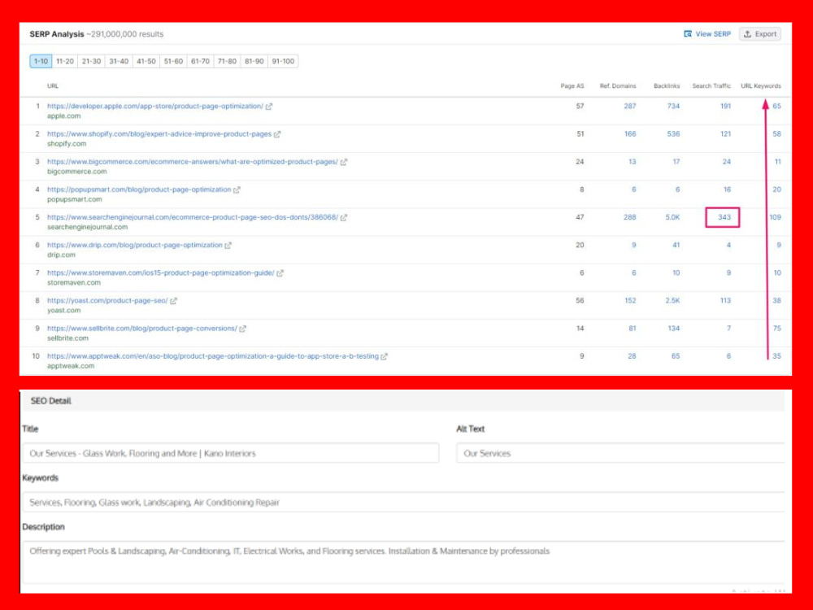Click referring domains value 152 for yoast.com
Viewport: 813px width, 610px height.
pos(629,300)
